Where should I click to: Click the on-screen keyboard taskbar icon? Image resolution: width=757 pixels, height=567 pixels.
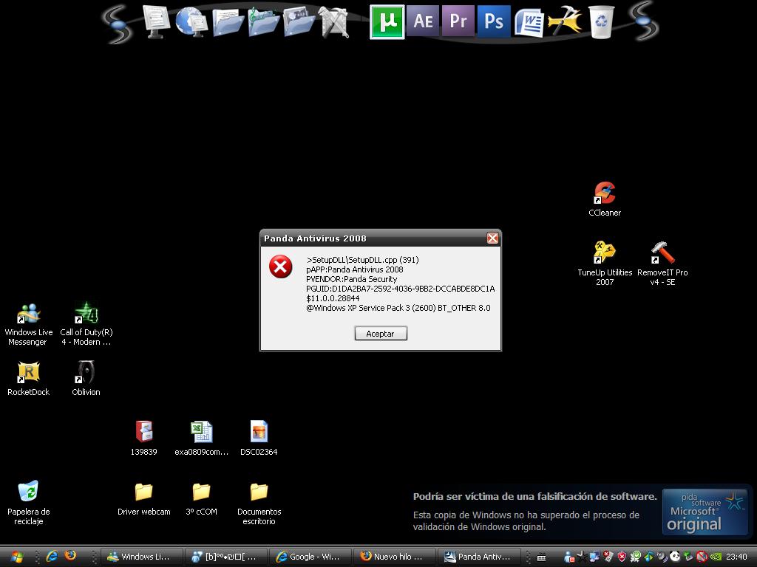[x=542, y=558]
